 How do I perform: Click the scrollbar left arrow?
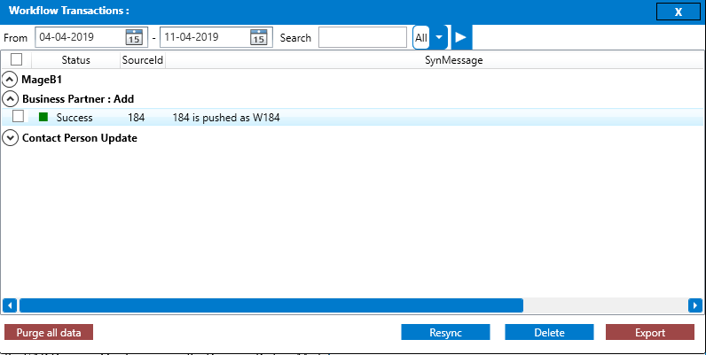(x=10, y=305)
